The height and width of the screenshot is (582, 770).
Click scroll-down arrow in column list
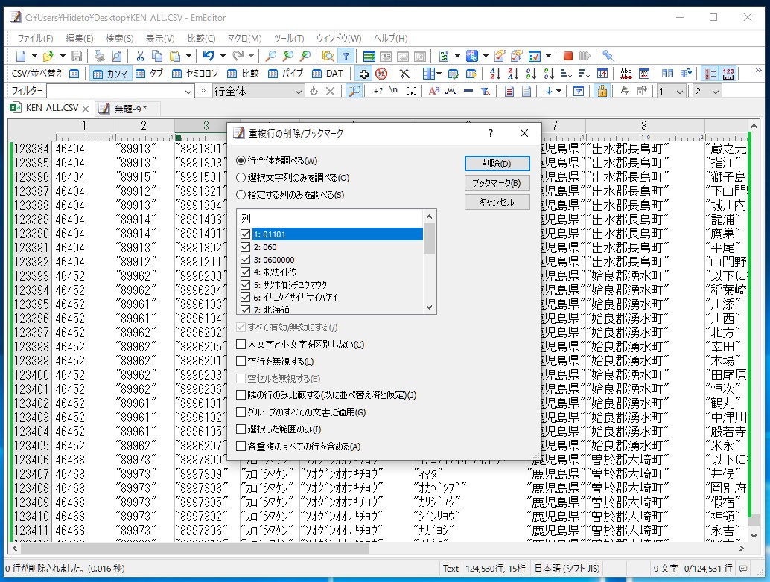point(429,307)
